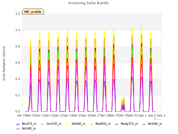Screen dimensions: 178x134
Task: Click the highest yellow peak on Feb 1
Action: click(x=141, y=27)
